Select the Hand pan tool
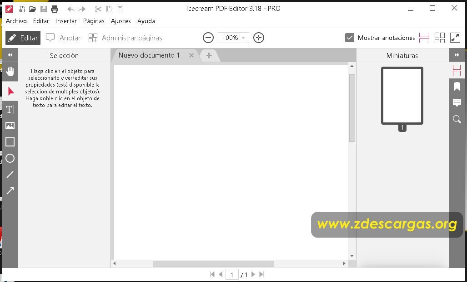This screenshot has height=282, width=467. pos(10,72)
